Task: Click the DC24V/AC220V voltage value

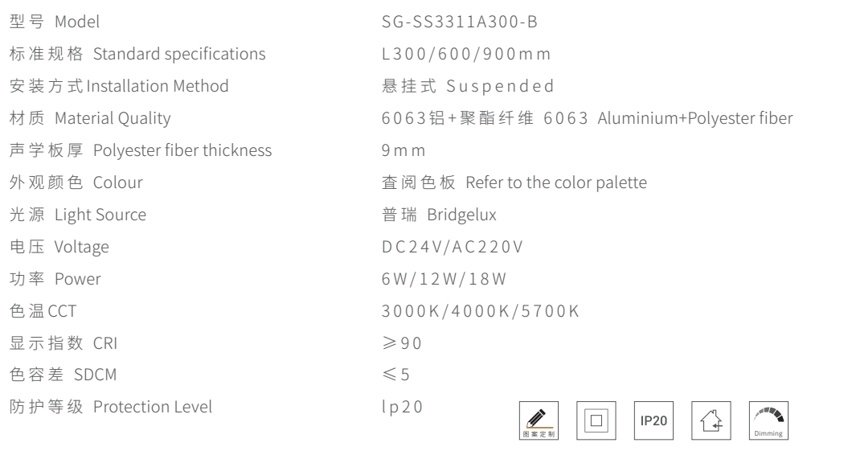Action: [453, 247]
